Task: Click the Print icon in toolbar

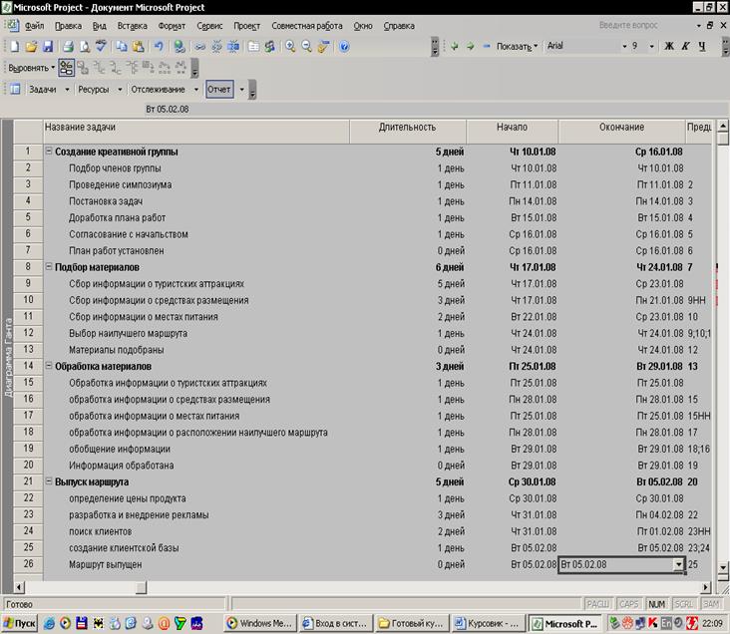Action: click(68, 46)
